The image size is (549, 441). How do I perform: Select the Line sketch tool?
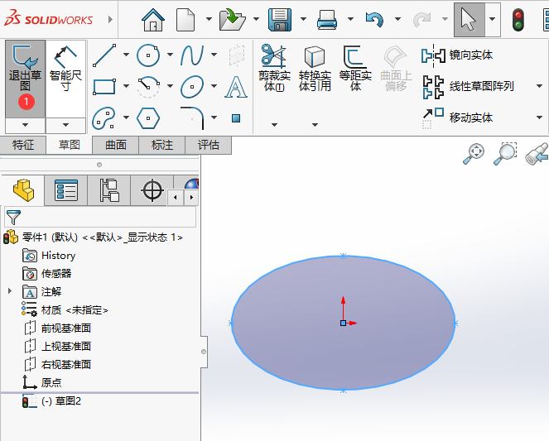104,55
